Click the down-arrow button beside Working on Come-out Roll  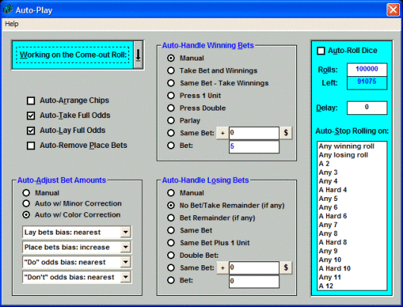(x=138, y=55)
